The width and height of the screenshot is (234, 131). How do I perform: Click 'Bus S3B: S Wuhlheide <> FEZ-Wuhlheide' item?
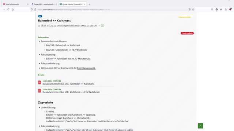click(67, 50)
